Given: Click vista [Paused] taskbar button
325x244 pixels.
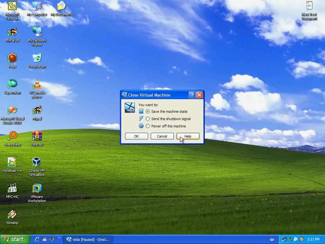Looking at the screenshot, I should pyautogui.click(x=88, y=240).
